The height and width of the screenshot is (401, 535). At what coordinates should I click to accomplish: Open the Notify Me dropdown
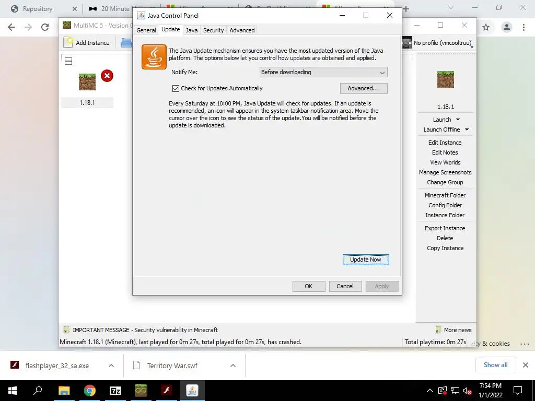(323, 72)
